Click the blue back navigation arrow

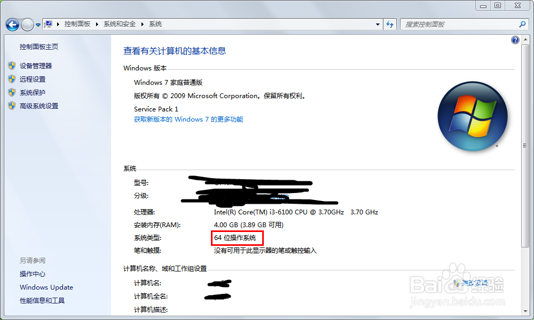(x=12, y=24)
